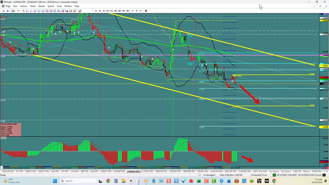The width and height of the screenshot is (329, 185).
Task: Switch to the AUDCHF RF6 tab
Action: pos(217,171)
